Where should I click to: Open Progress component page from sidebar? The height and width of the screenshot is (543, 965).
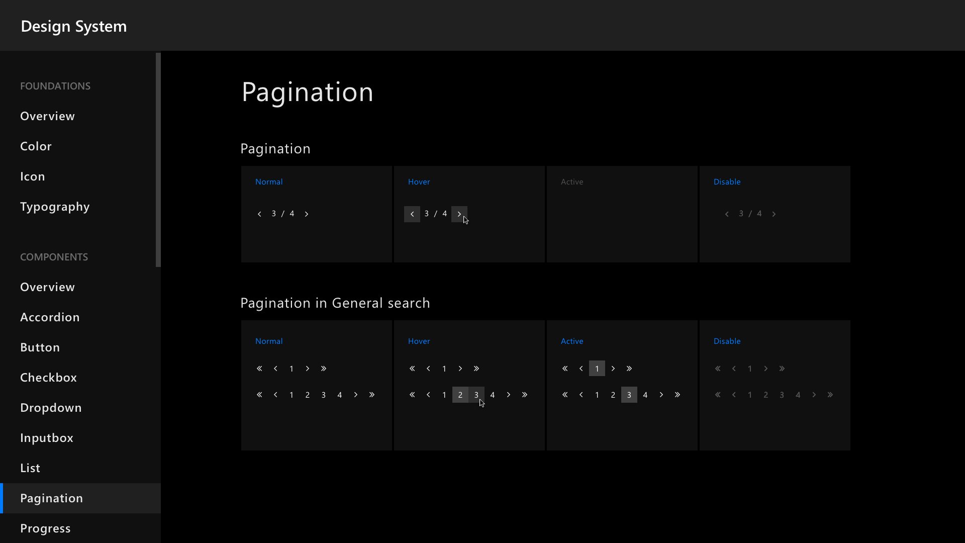pos(45,528)
